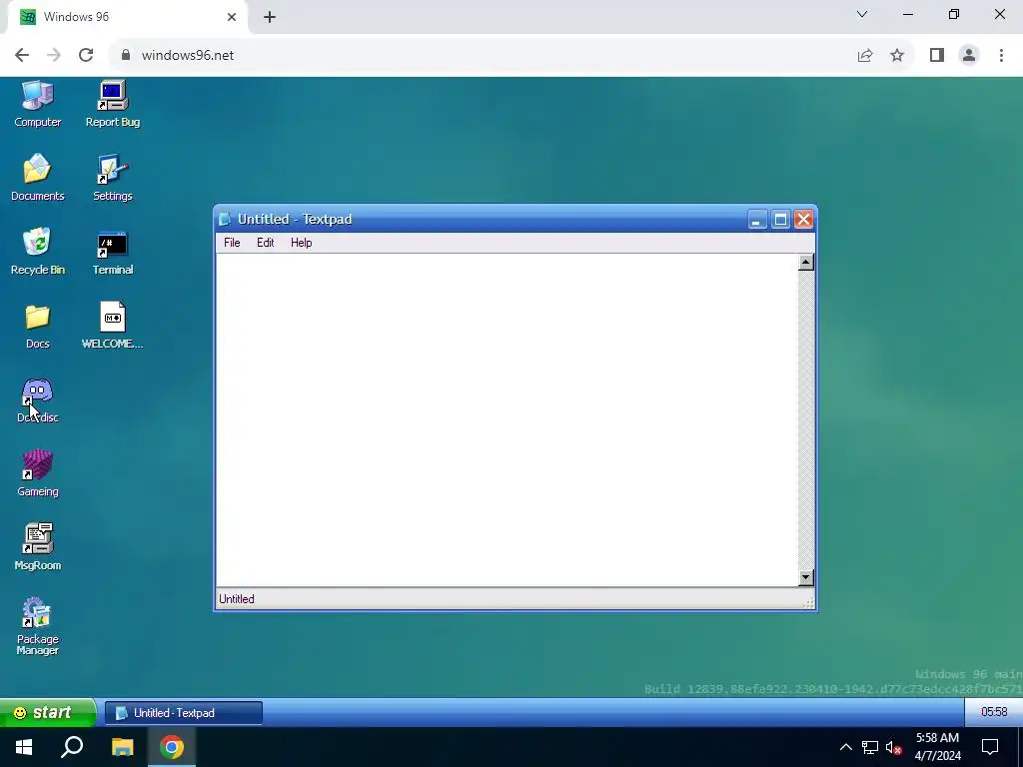Open Windows taskbar search

[x=72, y=747]
